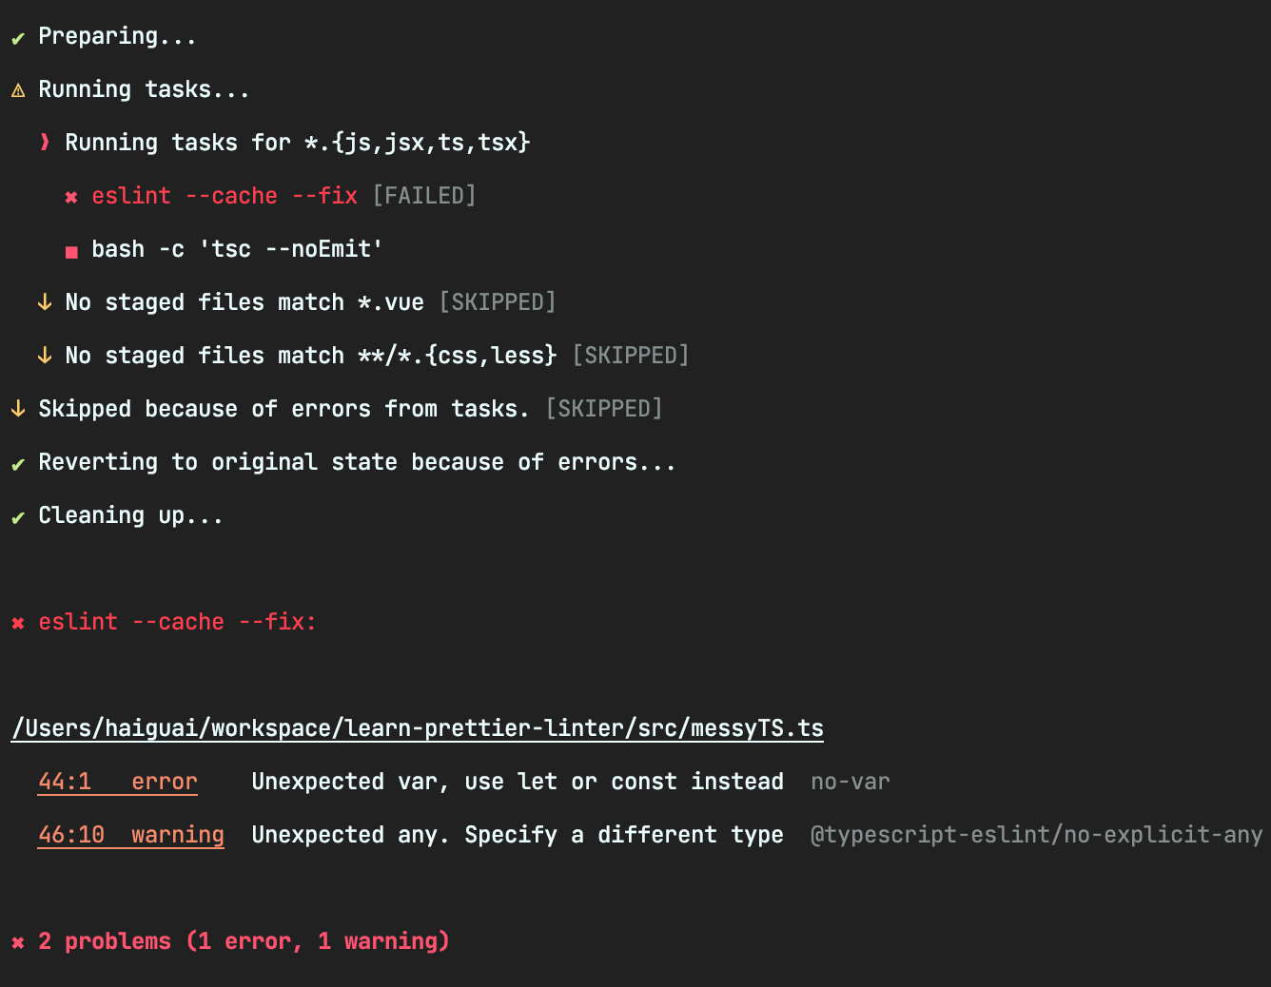The height and width of the screenshot is (987, 1271).
Task: Click the down arrow beside Skipped because of errors
Action: point(18,409)
